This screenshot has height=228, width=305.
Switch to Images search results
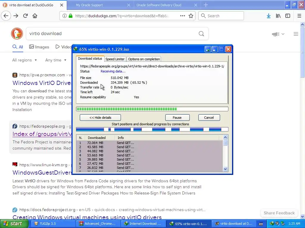pos(39,47)
